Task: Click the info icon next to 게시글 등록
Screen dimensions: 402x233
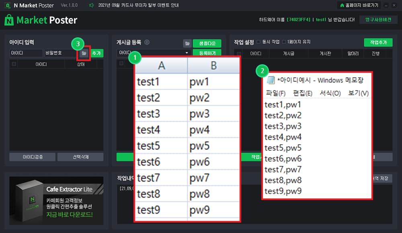Action: pos(147,42)
